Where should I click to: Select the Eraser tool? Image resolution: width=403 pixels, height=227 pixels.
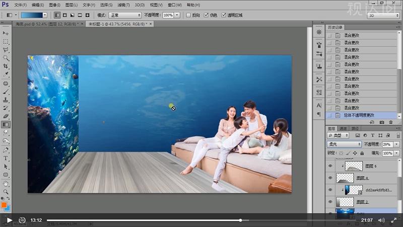pyautogui.click(x=6, y=117)
